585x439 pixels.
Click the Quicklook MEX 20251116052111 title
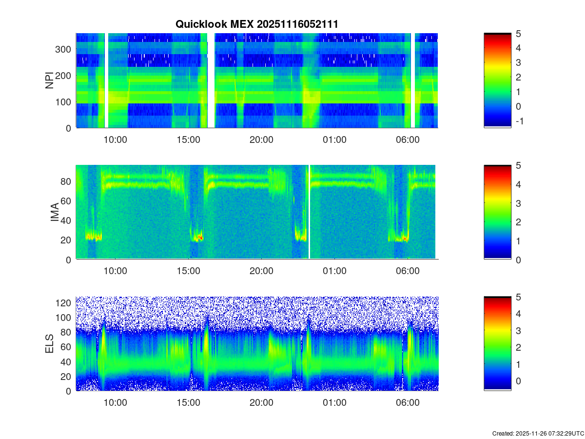point(256,24)
